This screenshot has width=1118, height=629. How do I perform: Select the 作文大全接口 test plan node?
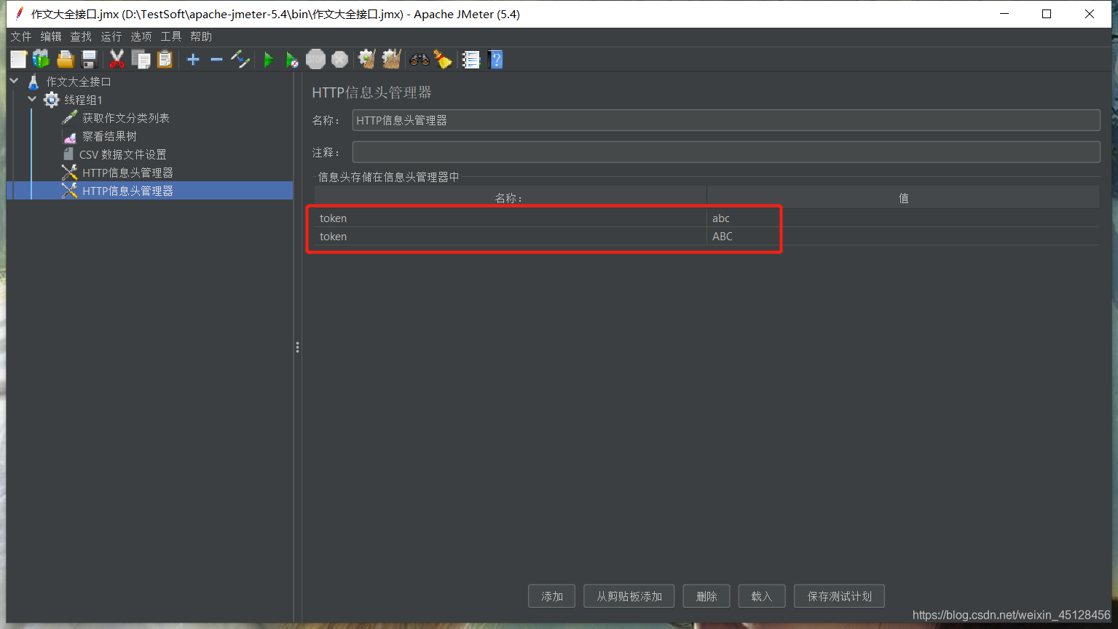[79, 82]
